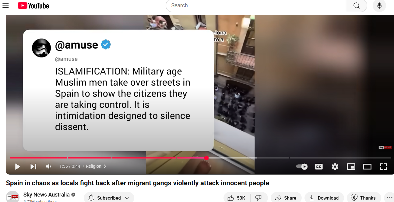Open the Subscribed notification dropdown
Image resolution: width=394 pixels, height=202 pixels.
point(109,198)
